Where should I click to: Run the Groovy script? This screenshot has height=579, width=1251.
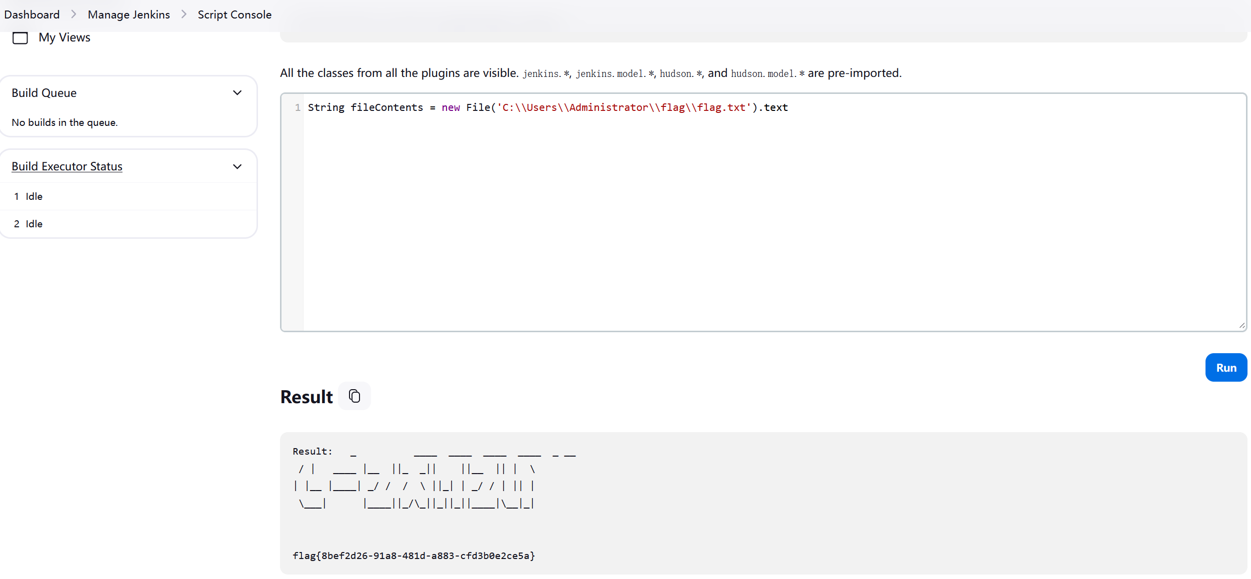[x=1226, y=368]
